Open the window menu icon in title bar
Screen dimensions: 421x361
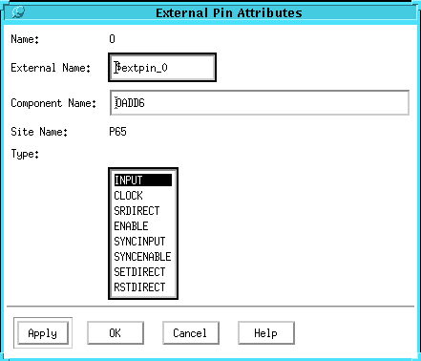pos(18,12)
